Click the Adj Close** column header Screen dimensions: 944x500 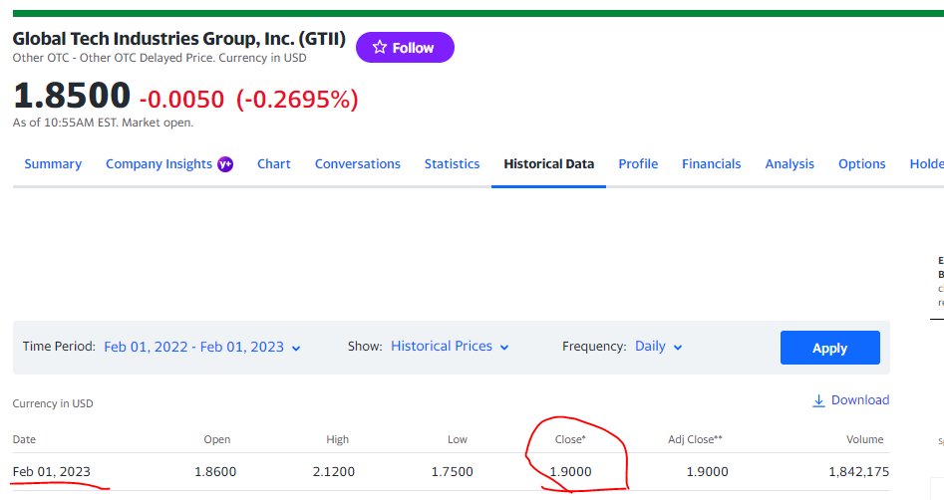tap(695, 439)
